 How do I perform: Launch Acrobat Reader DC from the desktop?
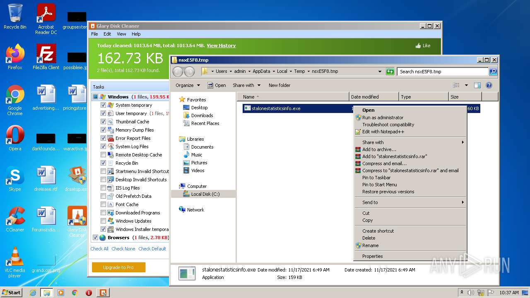(x=46, y=19)
